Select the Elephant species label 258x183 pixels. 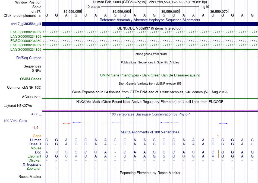point(34,156)
